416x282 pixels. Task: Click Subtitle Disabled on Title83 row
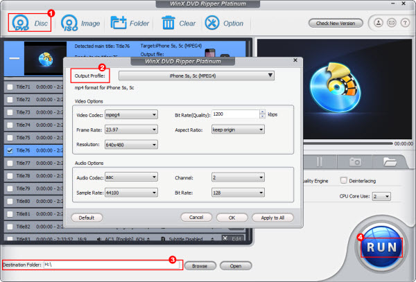tap(186, 239)
